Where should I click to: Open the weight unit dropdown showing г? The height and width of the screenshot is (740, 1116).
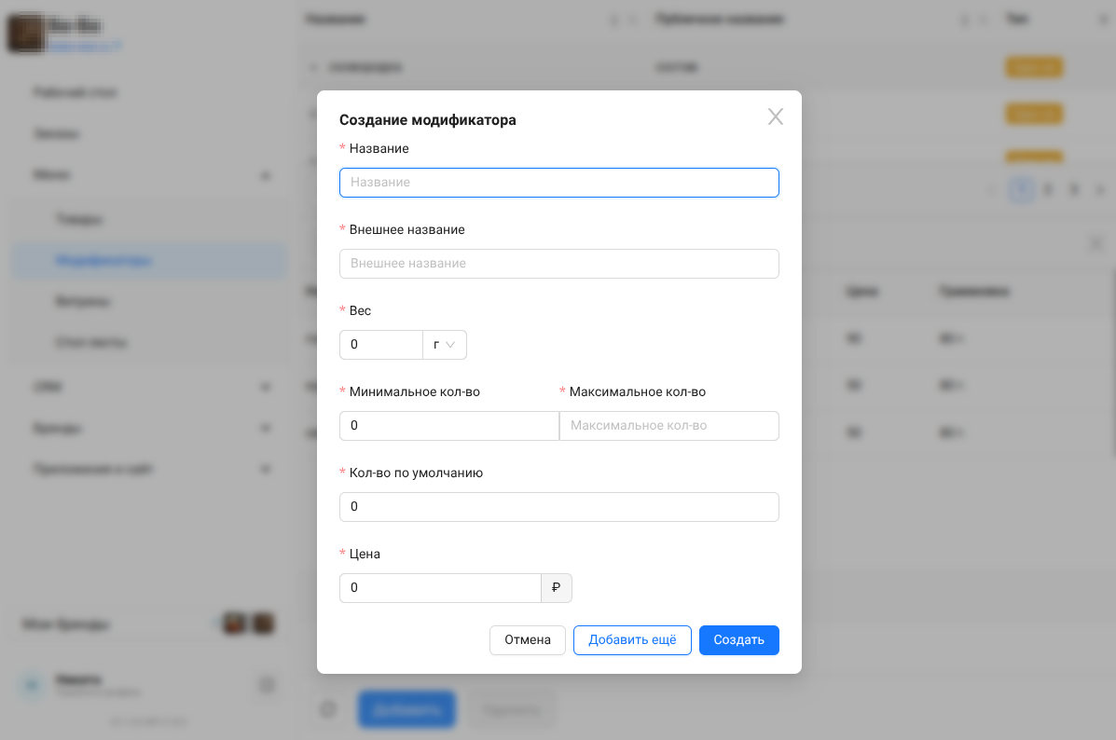(x=445, y=345)
